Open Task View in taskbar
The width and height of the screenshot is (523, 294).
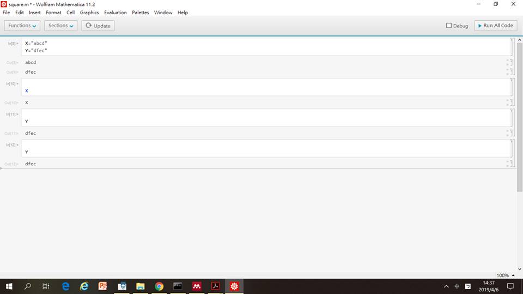[46, 286]
